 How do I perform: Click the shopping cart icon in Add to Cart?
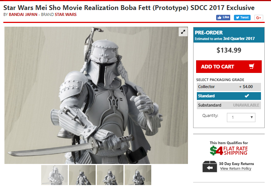(252, 66)
